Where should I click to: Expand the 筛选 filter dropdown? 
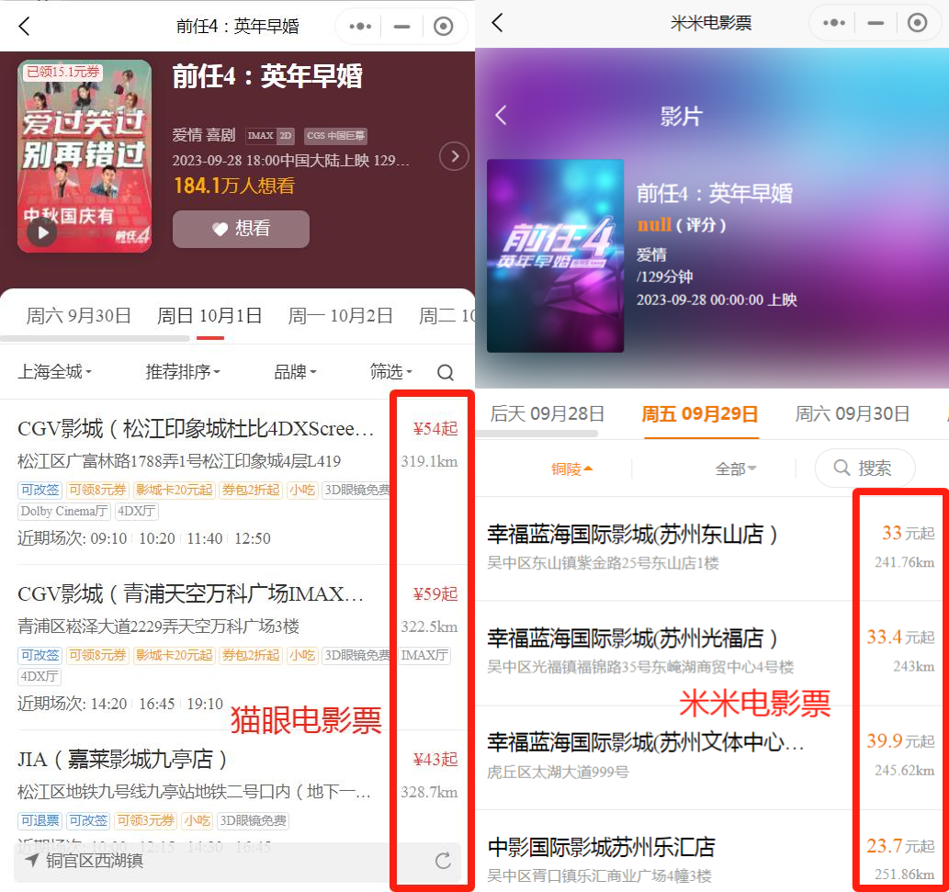[x=391, y=371]
